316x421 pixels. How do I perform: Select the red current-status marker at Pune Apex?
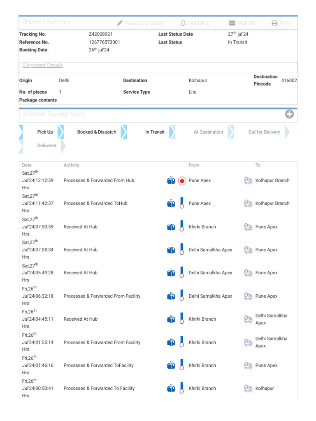[182, 180]
